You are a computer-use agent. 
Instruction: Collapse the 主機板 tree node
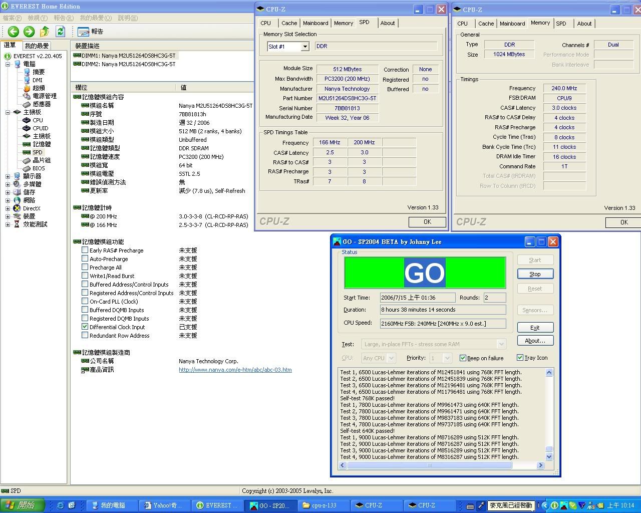point(8,112)
